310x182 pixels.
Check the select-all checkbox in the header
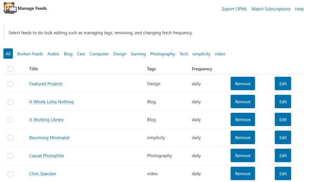coord(10,69)
